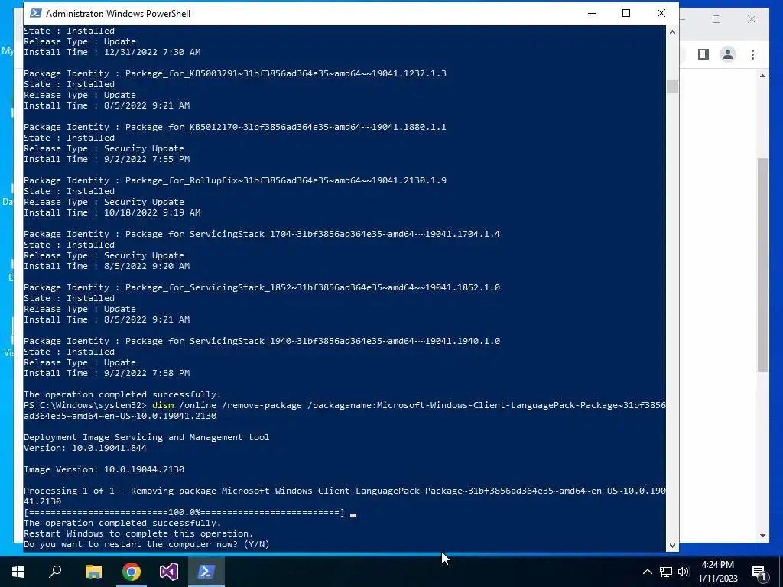Screen dimensions: 783x587
Task: Click the Chrome page scroll-down arrow
Action: tap(762, 536)
